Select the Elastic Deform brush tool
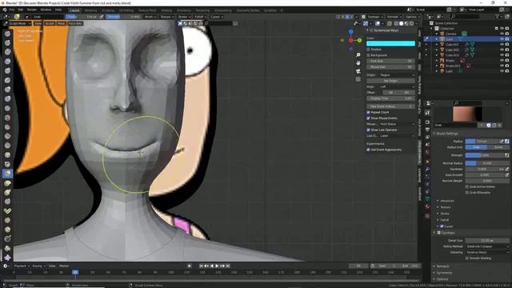This screenshot has height=288, width=512. 7,183
